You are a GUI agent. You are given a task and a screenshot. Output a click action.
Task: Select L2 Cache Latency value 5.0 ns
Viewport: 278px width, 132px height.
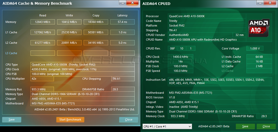coord(122,43)
